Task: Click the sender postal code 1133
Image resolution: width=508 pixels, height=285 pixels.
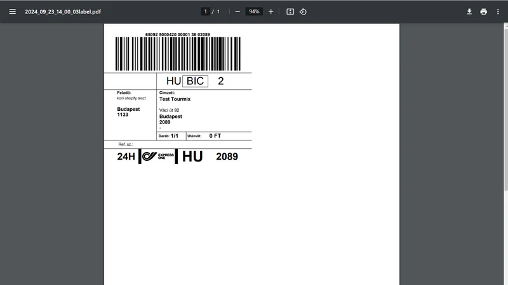Action: pyautogui.click(x=123, y=115)
